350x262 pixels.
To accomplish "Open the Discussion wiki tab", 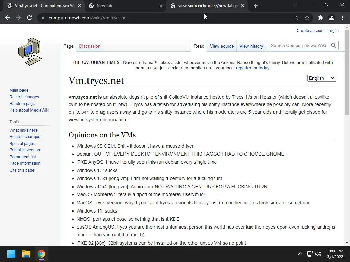I will tap(90, 46).
